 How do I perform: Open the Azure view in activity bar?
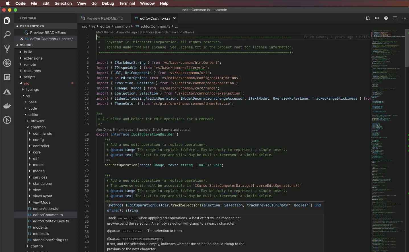[x=7, y=92]
